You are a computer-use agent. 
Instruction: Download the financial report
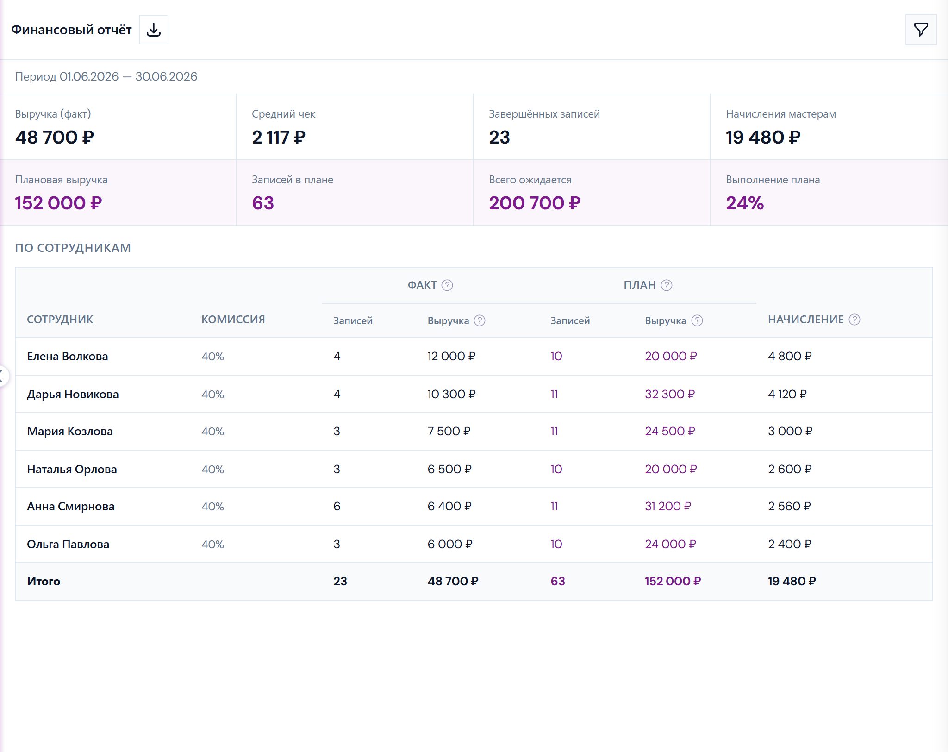(154, 30)
